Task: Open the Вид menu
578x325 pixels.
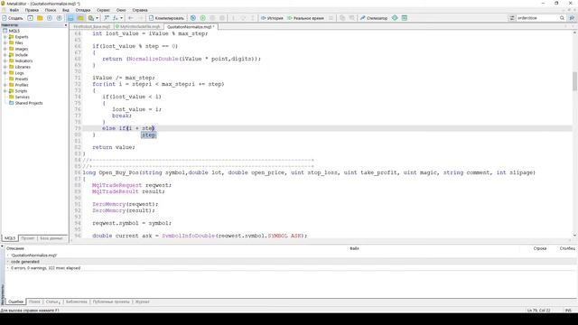Action: [66, 10]
